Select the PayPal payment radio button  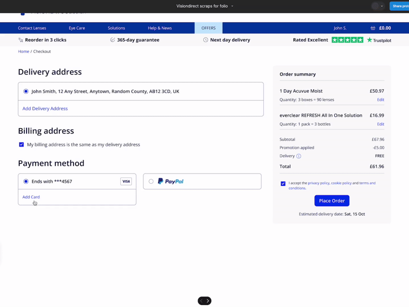[x=152, y=181]
